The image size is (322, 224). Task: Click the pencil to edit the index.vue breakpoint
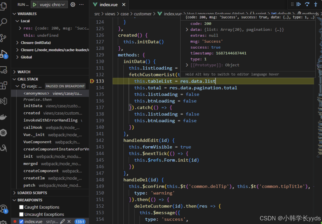[x=62, y=221]
